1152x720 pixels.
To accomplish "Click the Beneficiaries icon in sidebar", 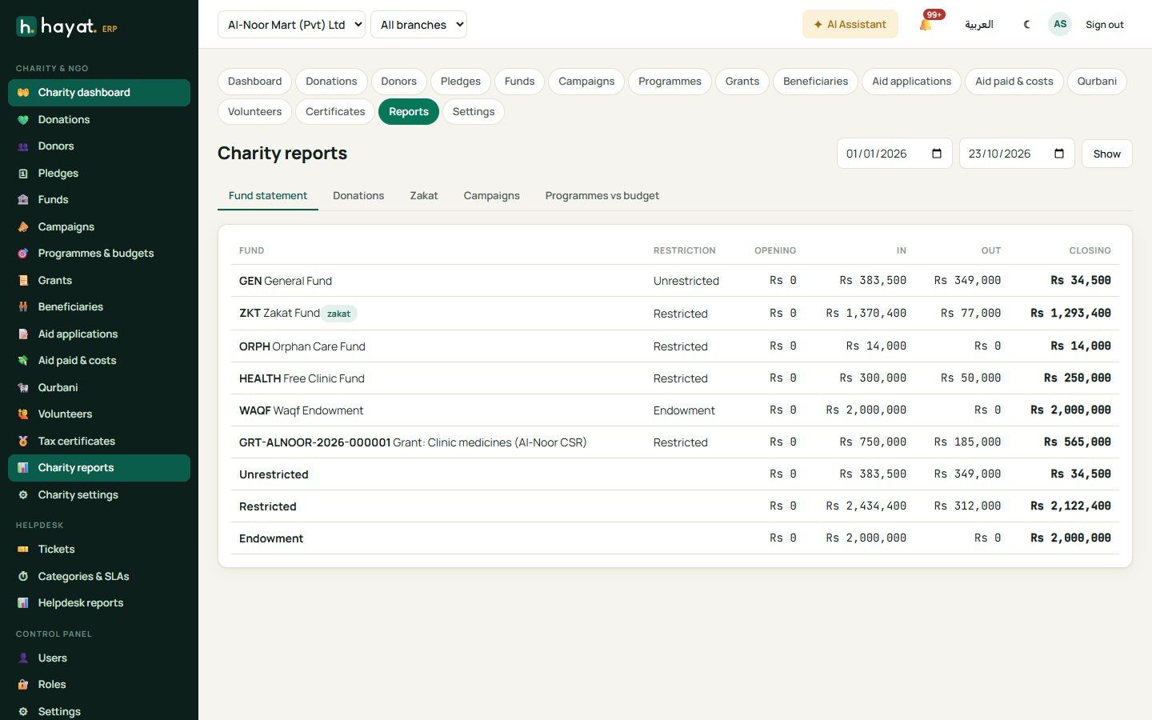I will (x=23, y=307).
